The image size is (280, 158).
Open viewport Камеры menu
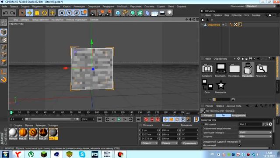(x=24, y=20)
